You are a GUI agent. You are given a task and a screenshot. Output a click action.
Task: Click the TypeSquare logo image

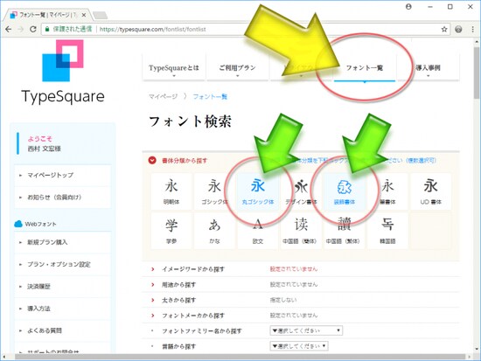[x=63, y=72]
